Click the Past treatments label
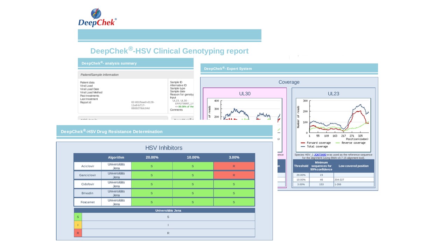The image size is (448, 252). point(90,96)
